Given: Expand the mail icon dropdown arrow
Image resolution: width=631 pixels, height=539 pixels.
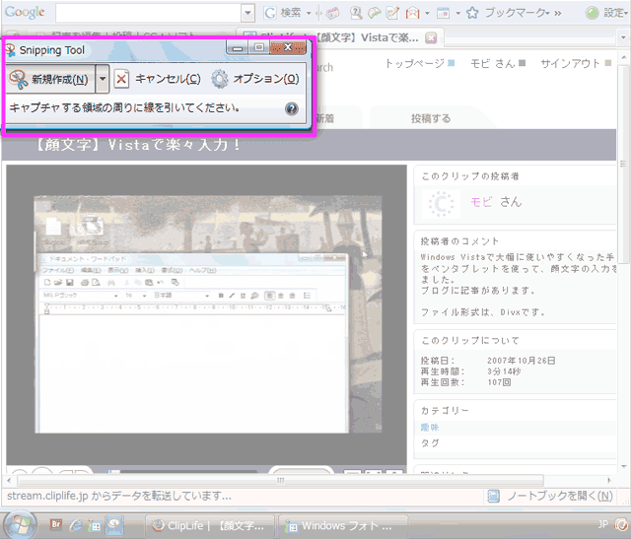Looking at the screenshot, I should [x=427, y=13].
